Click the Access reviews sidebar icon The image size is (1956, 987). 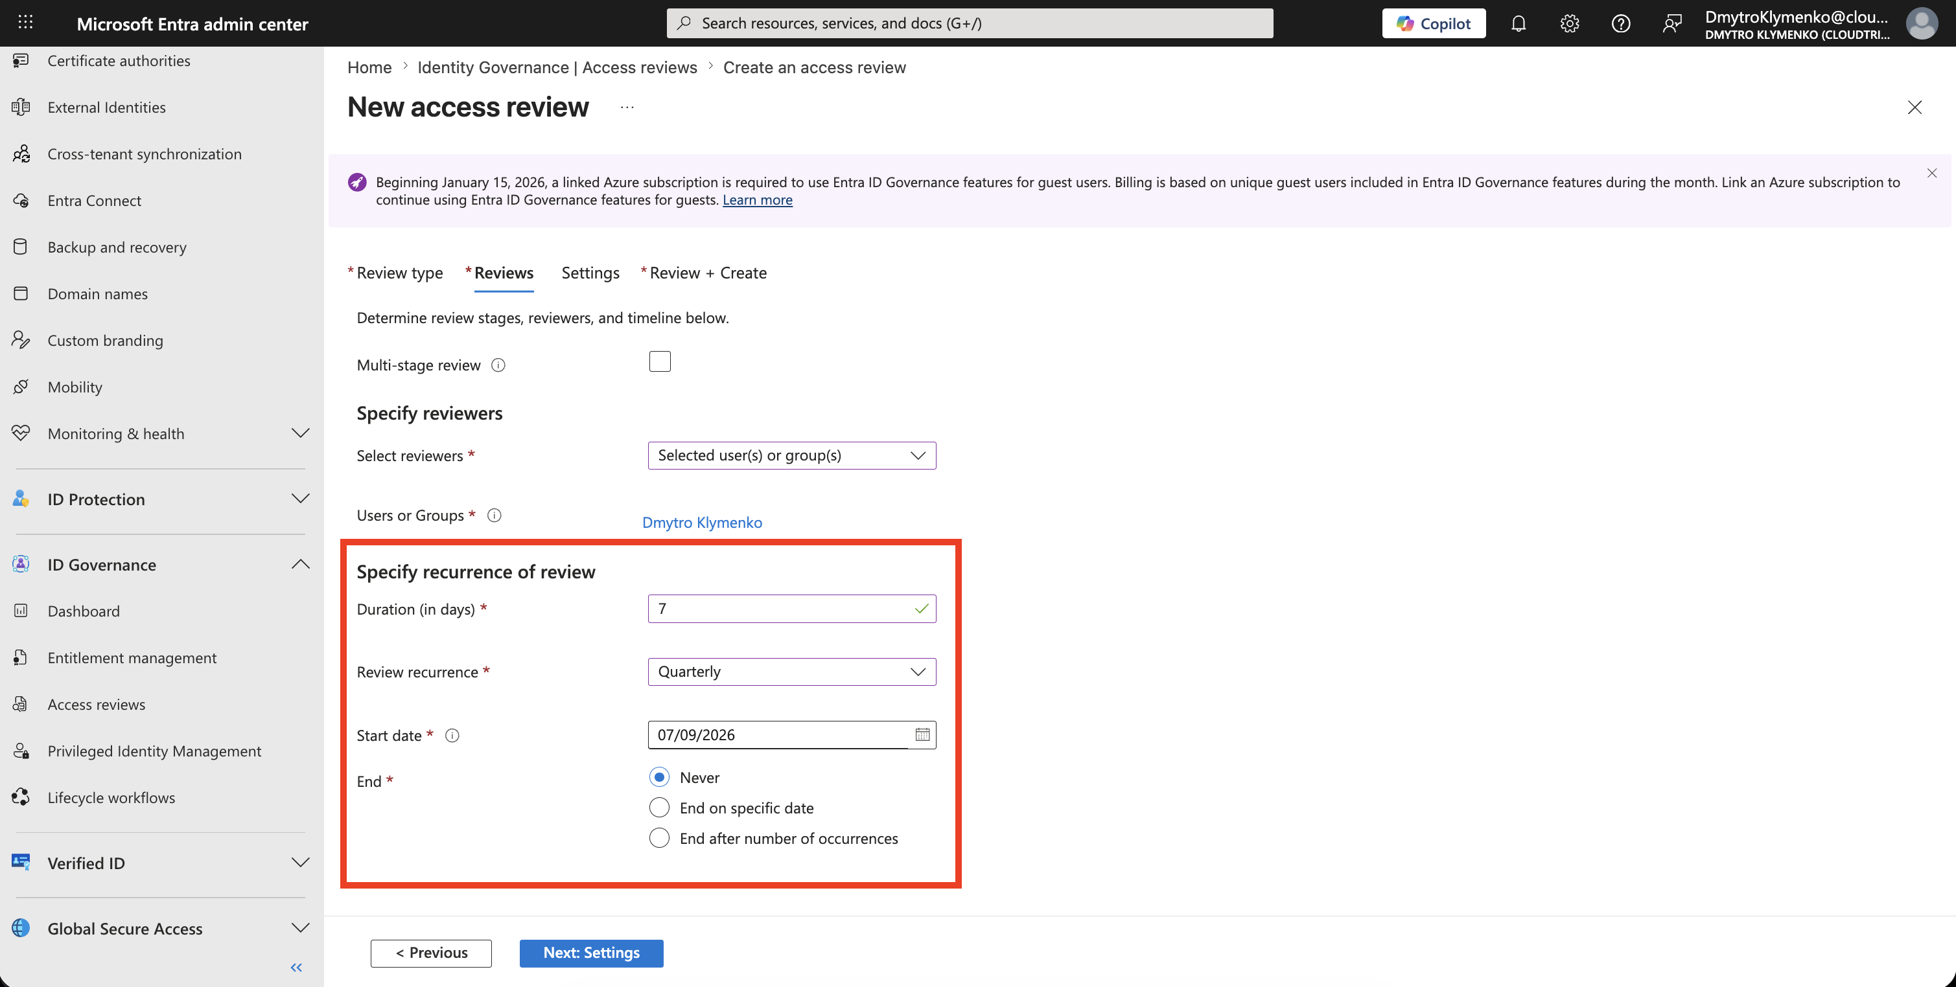tap(21, 704)
